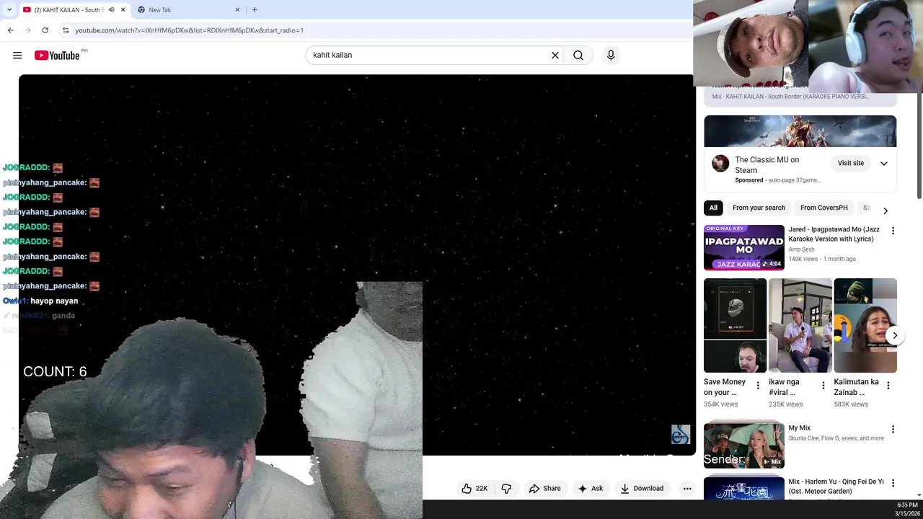
Task: Reload the current page
Action: click(x=45, y=30)
